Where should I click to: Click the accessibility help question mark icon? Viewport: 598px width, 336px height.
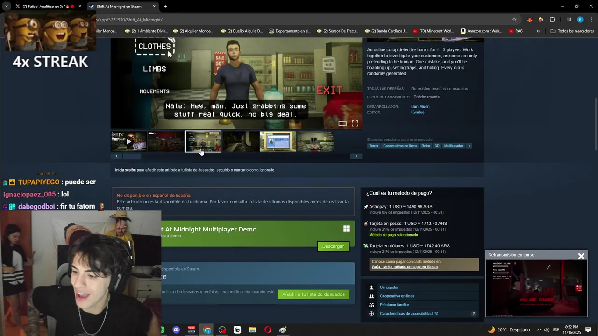tap(473, 314)
